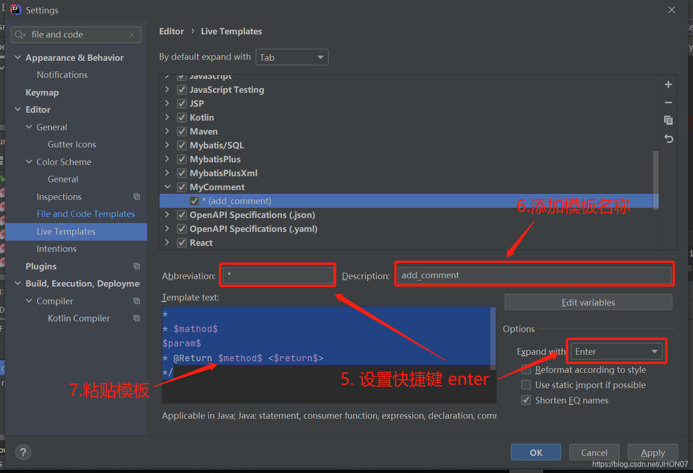Viewport: 693px width, 473px height.
Task: Click the project-level icon beside Plugins
Action: point(137,266)
